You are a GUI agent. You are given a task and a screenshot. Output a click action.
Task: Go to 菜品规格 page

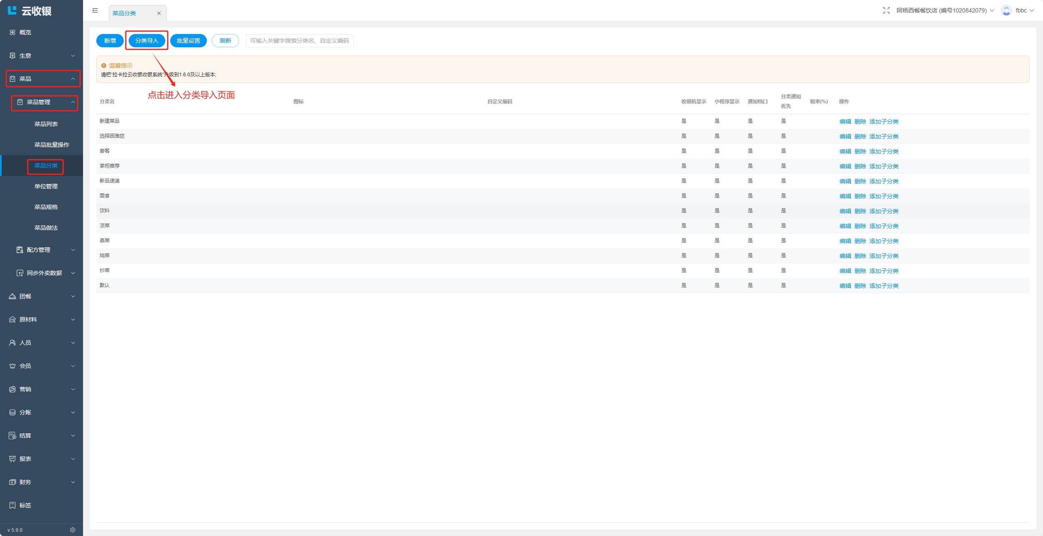[x=46, y=207]
